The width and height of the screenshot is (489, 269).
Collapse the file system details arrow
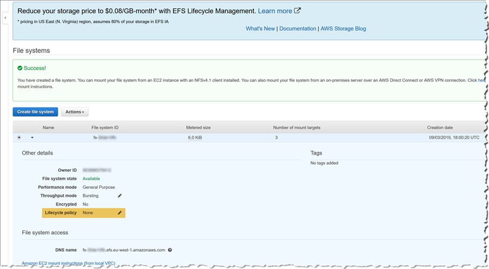tap(32, 138)
